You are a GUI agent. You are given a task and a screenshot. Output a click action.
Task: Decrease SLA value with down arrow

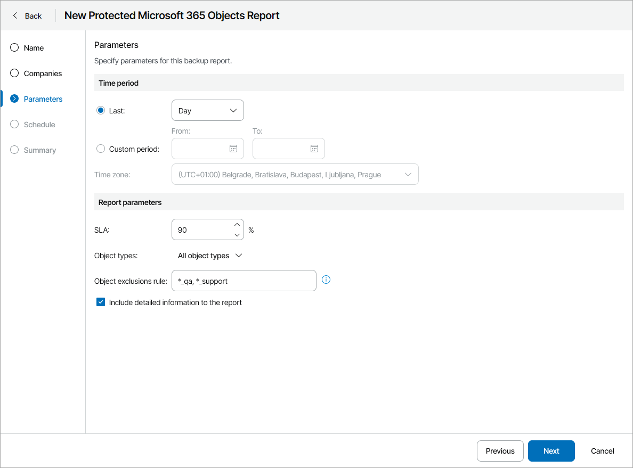pyautogui.click(x=237, y=235)
